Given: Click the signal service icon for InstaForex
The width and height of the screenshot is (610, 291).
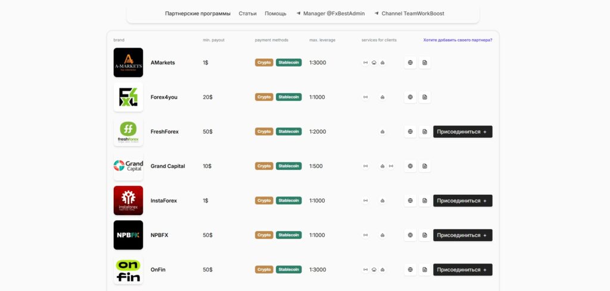Looking at the screenshot, I should tap(365, 201).
